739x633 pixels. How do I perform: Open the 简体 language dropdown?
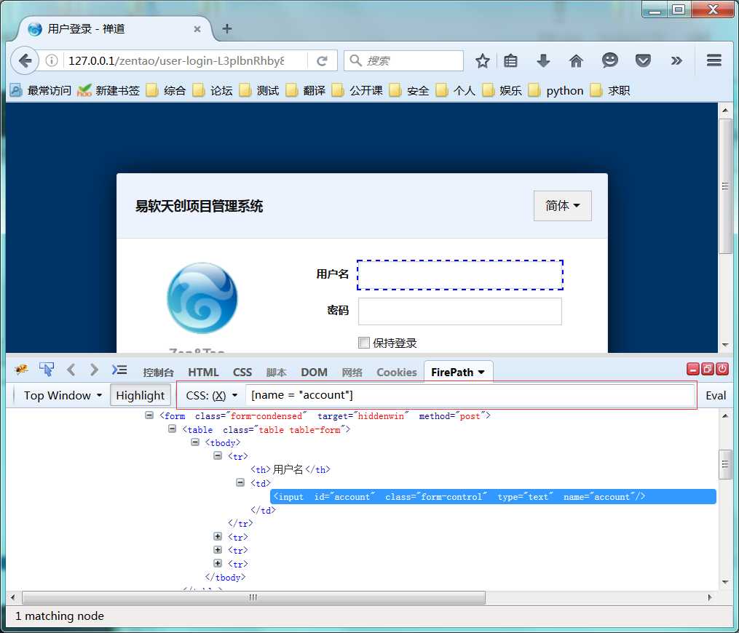pyautogui.click(x=562, y=206)
